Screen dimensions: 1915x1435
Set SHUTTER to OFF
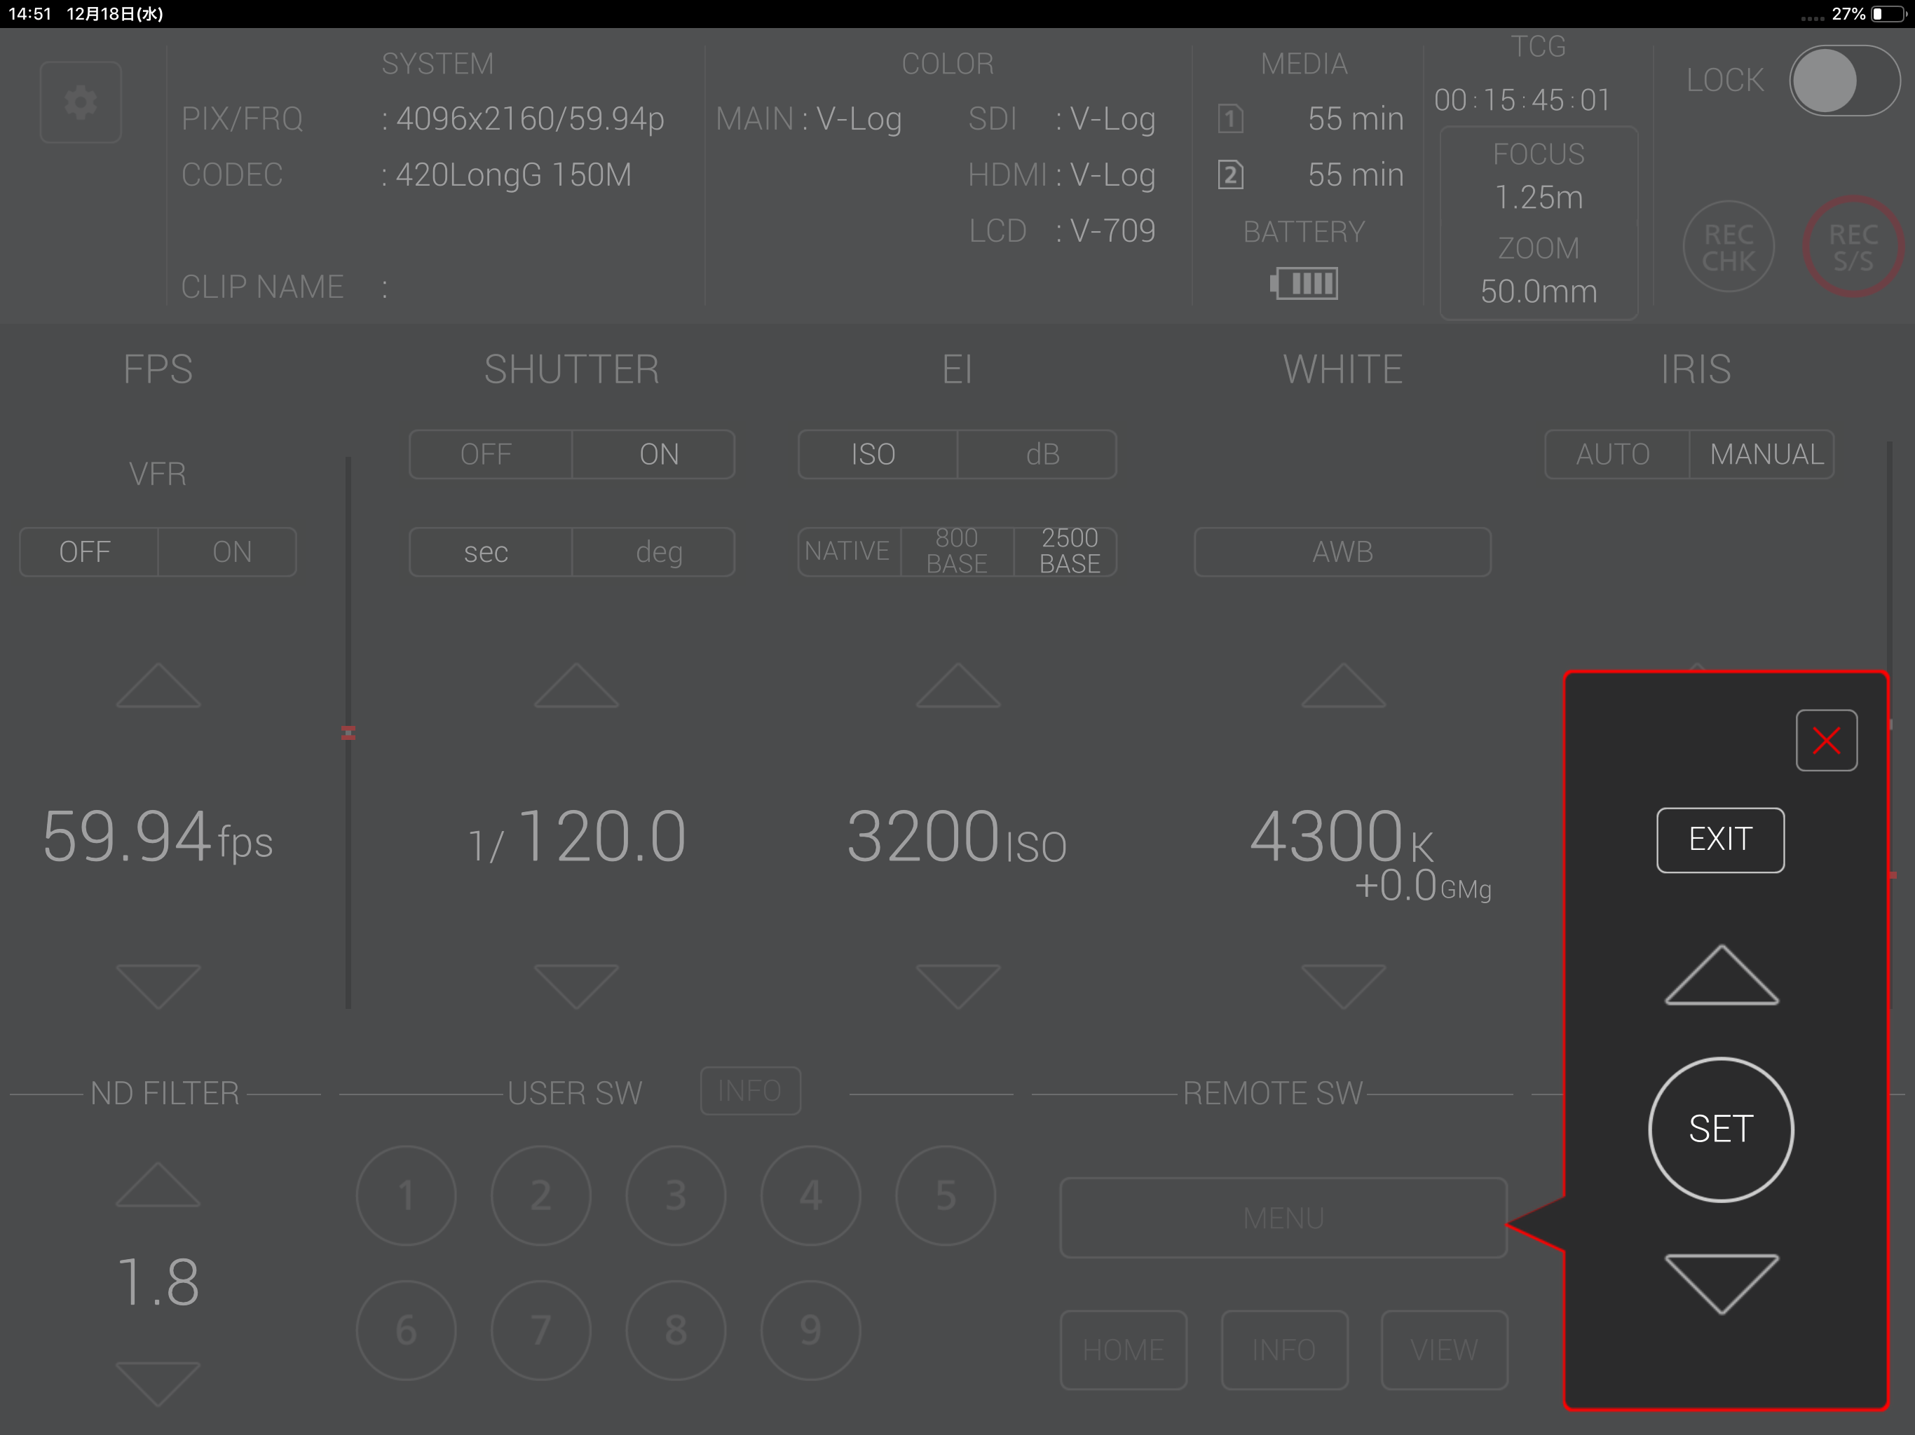[x=490, y=454]
